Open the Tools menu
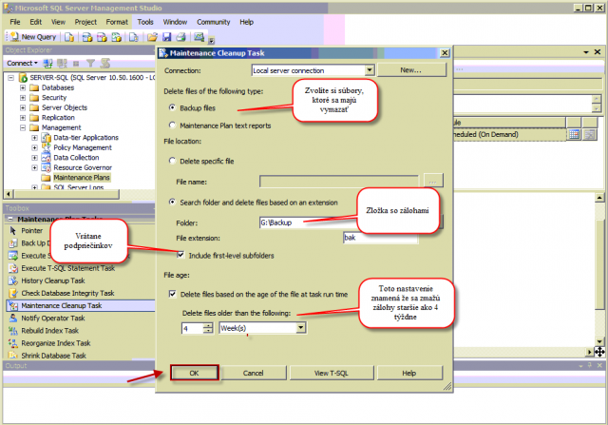 pos(145,22)
